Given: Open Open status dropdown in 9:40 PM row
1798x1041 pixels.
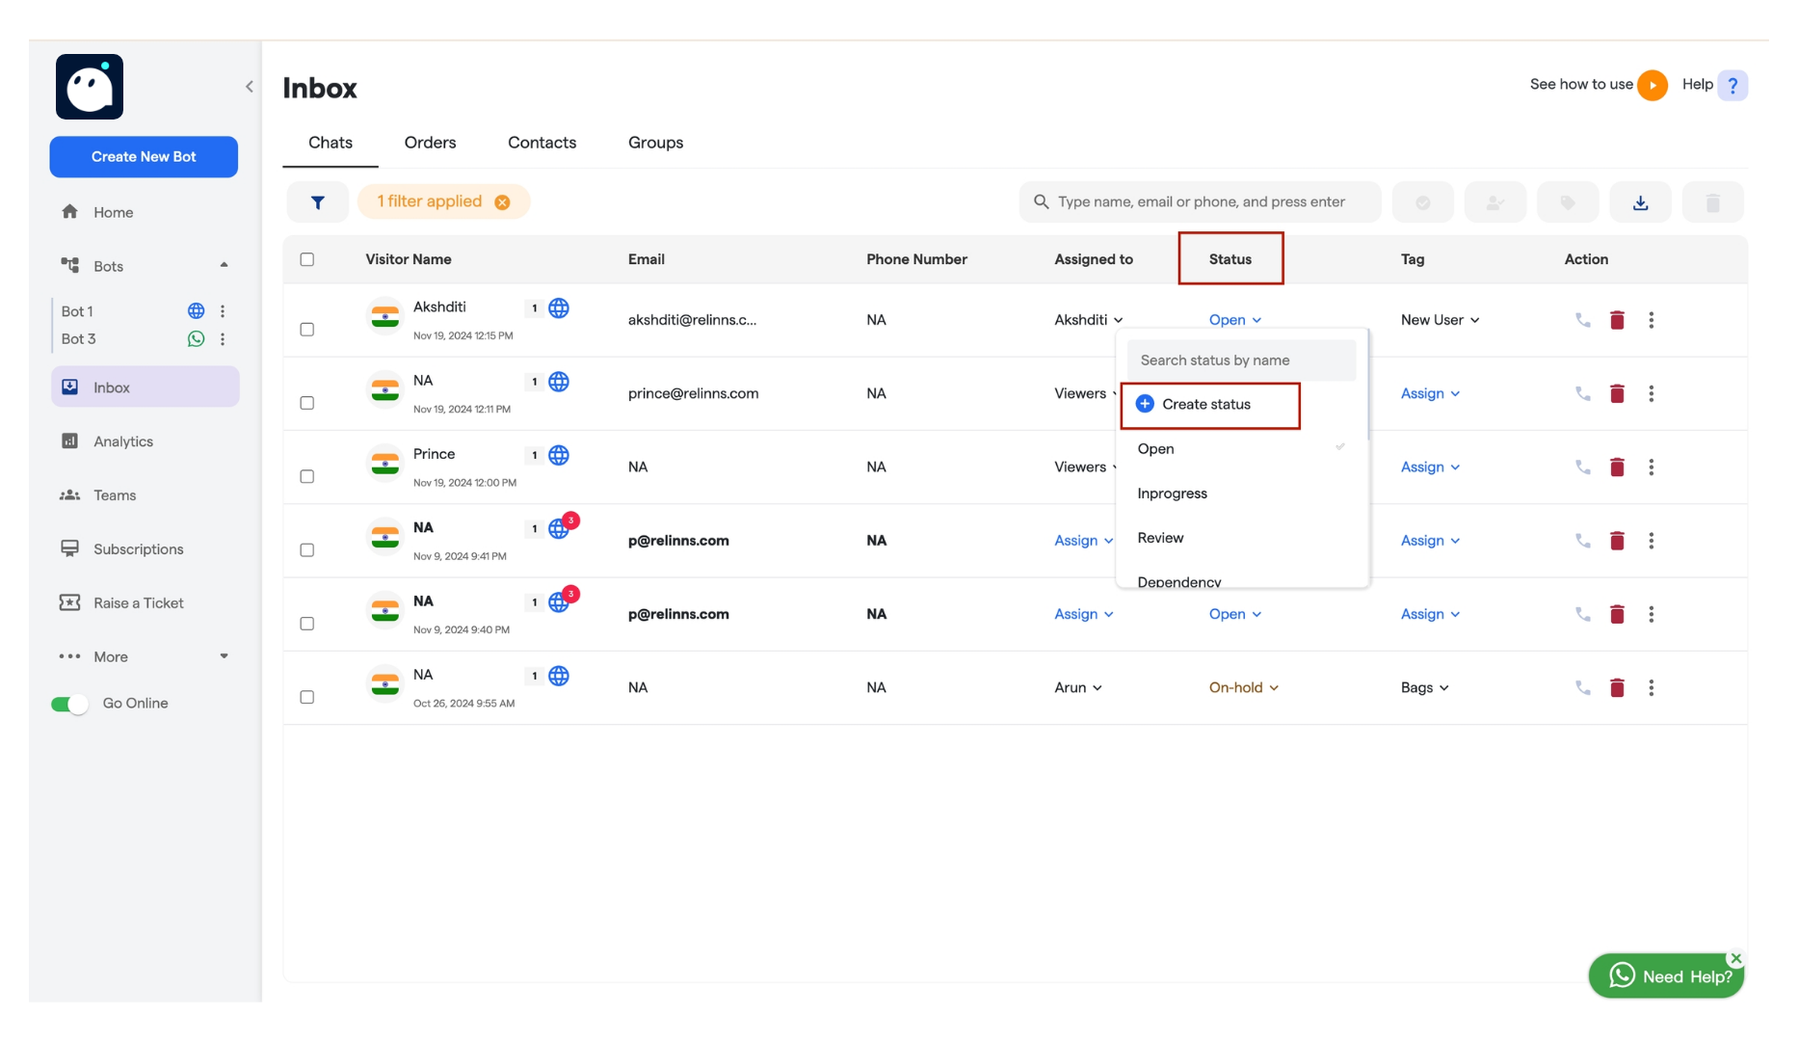Looking at the screenshot, I should [x=1234, y=615].
